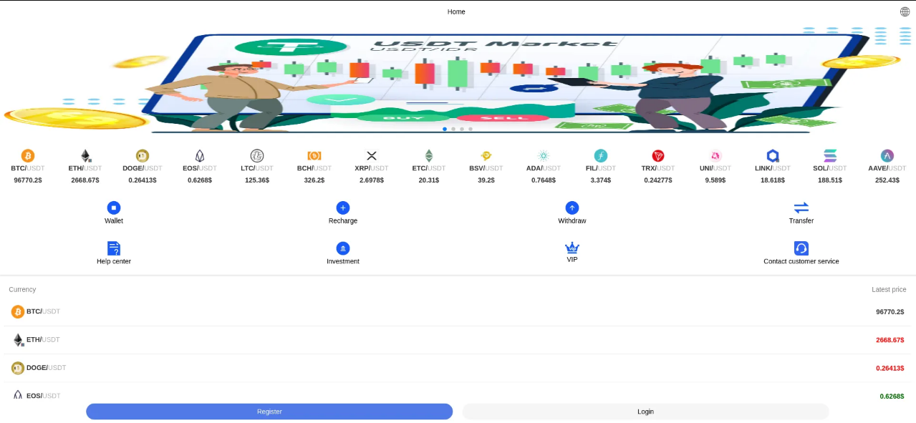Click the VIP crown icon

click(572, 248)
